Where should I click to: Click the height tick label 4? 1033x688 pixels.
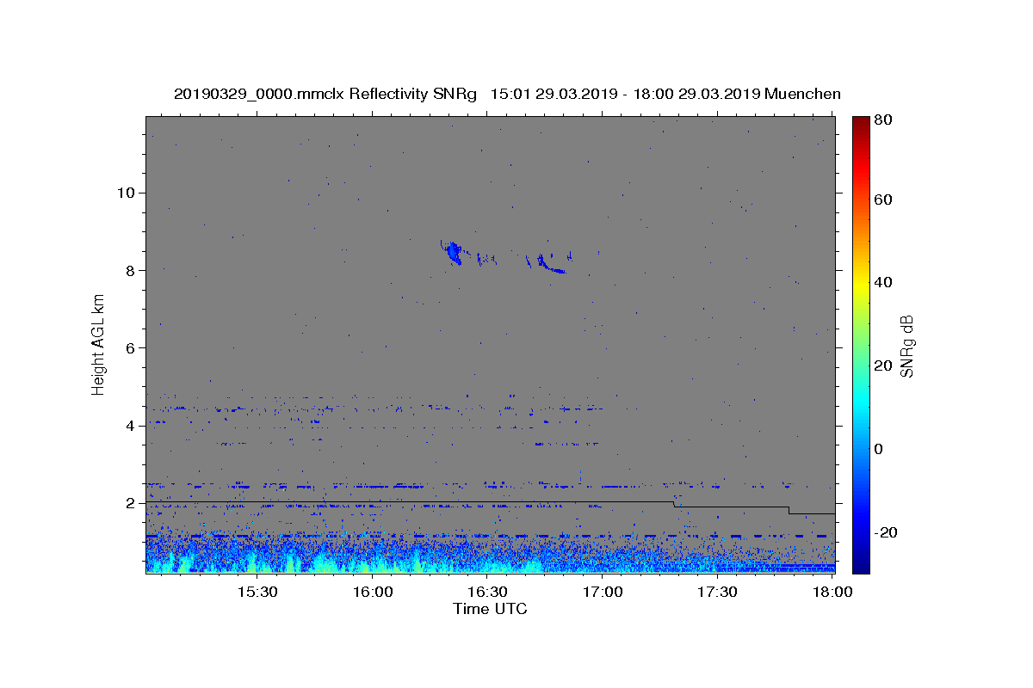coord(130,426)
